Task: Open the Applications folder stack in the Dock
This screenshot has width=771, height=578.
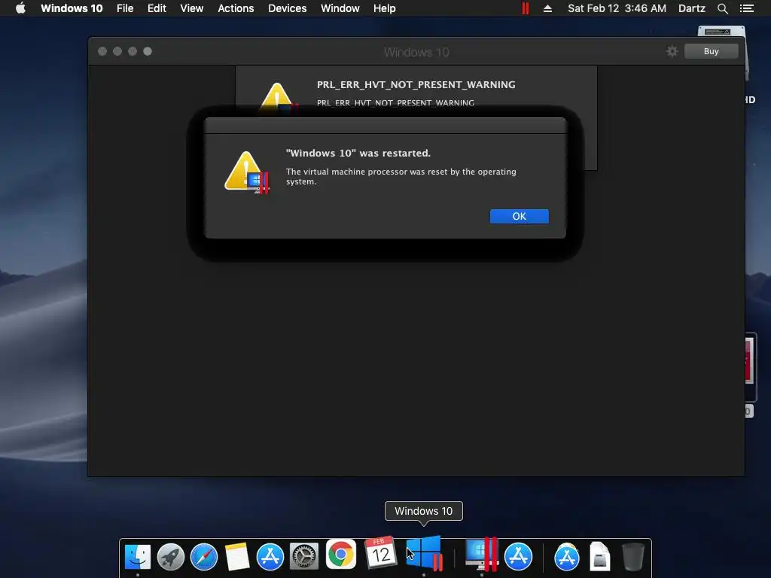Action: tap(566, 556)
